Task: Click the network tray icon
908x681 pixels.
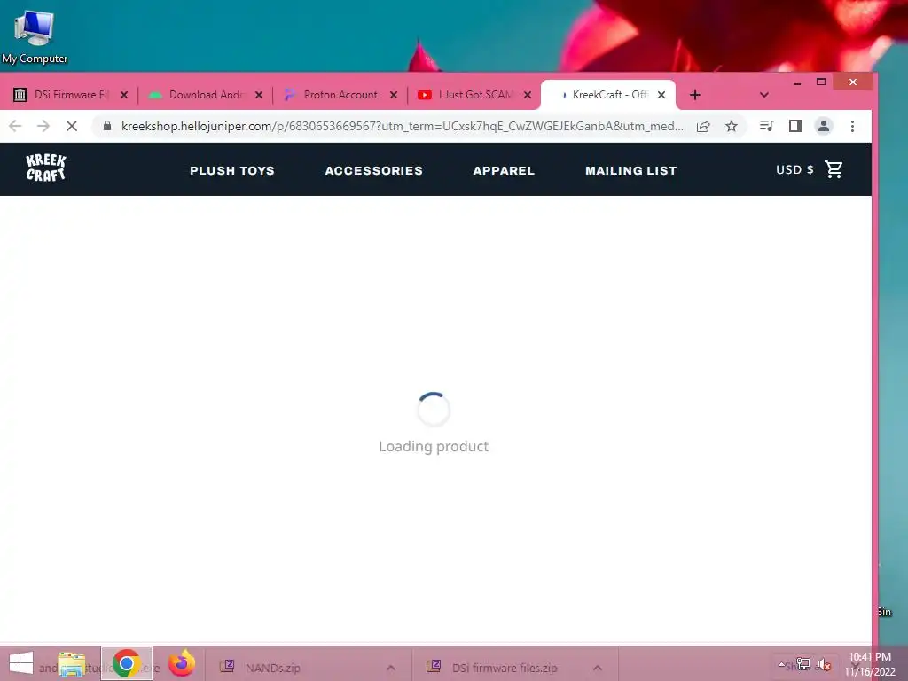Action: [x=803, y=664]
